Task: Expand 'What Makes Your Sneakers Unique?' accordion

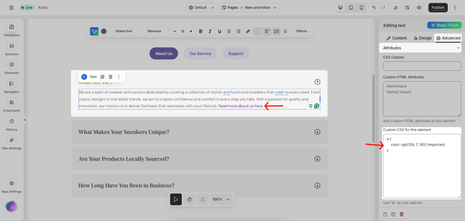Action: (x=317, y=132)
